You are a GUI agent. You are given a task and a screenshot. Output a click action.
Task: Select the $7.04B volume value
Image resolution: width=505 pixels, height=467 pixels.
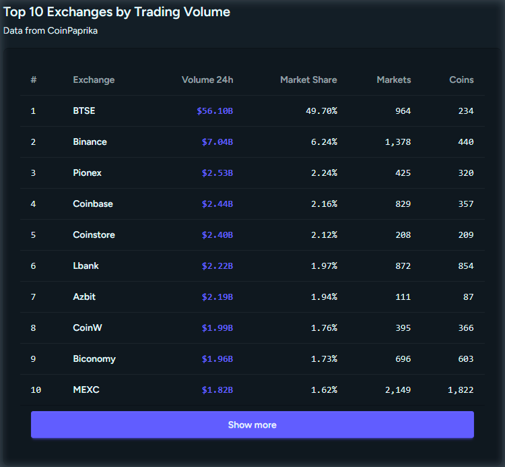(217, 142)
